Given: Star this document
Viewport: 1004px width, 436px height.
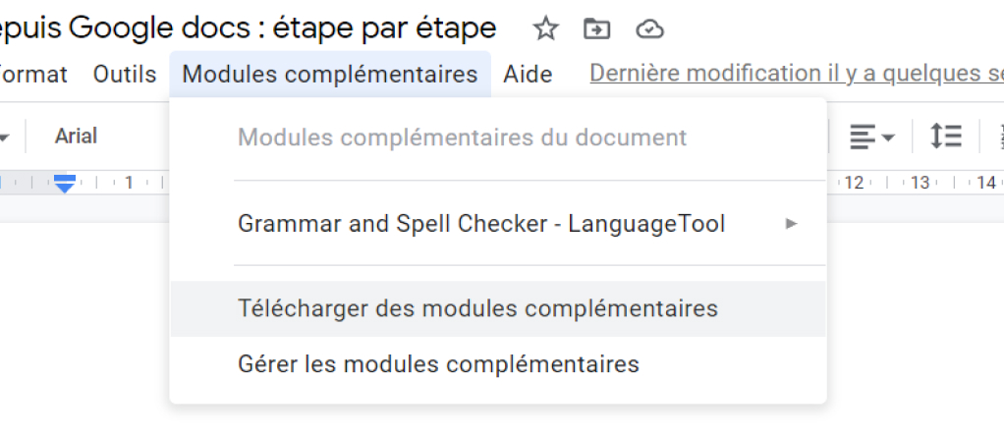Looking at the screenshot, I should 545,28.
